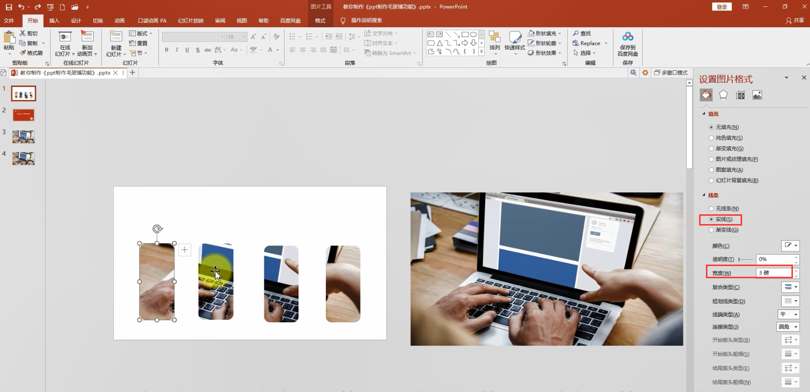This screenshot has height=392, width=810.
Task: Collapse the Line (线条) section
Action: [704, 195]
